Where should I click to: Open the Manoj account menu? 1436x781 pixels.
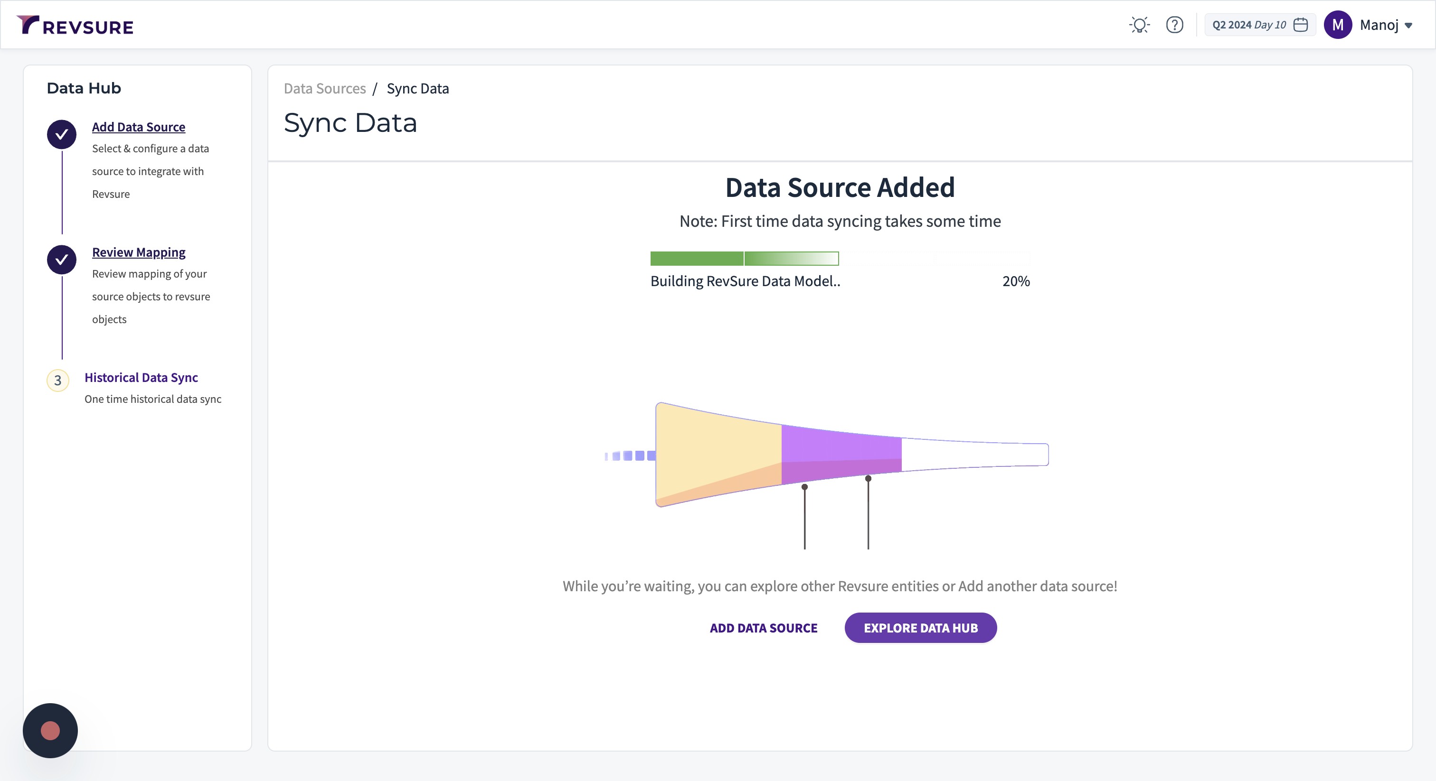coord(1379,25)
